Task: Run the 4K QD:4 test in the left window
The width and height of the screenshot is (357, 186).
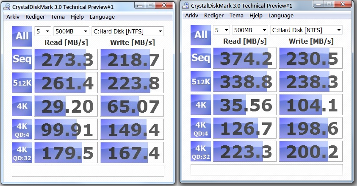Action: point(22,129)
